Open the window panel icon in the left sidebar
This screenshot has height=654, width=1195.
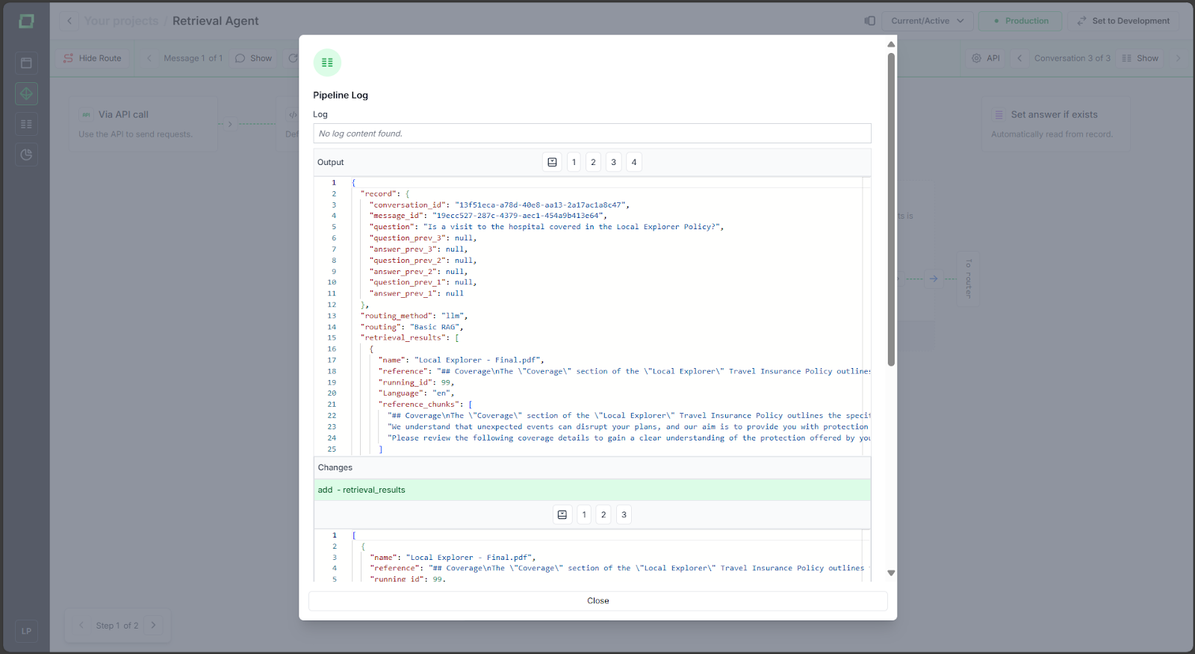tap(26, 63)
